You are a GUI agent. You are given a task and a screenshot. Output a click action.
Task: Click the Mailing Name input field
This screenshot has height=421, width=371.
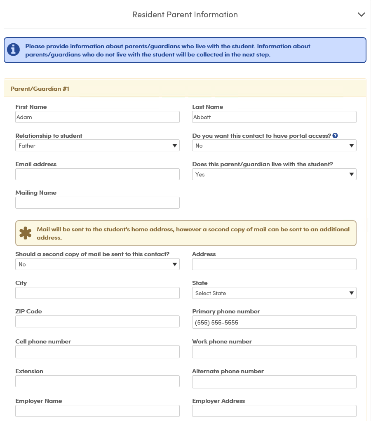click(97, 203)
